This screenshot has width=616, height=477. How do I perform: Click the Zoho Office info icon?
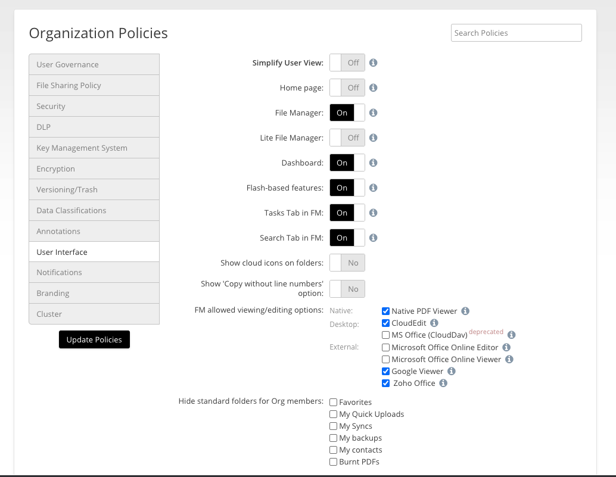click(443, 383)
